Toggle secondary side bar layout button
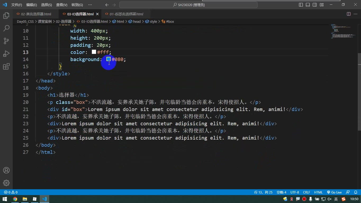This screenshot has width=361, height=203. [x=315, y=5]
